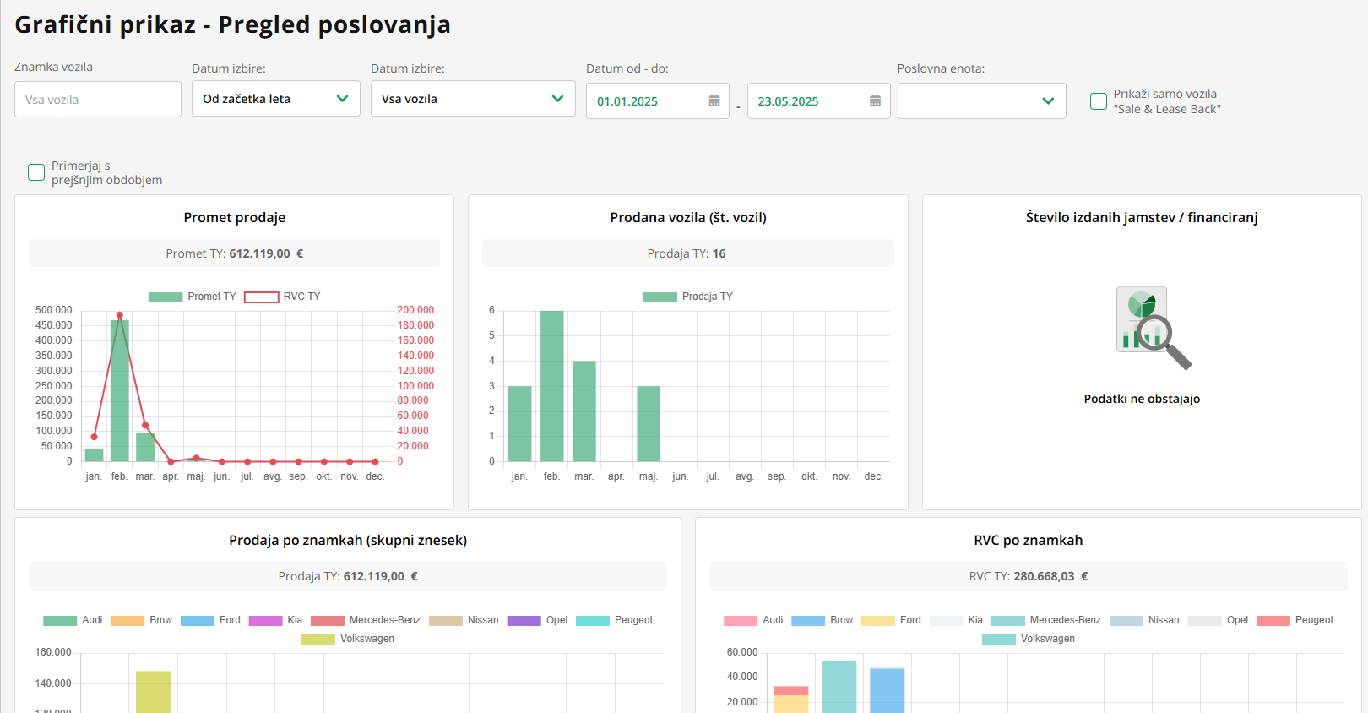The width and height of the screenshot is (1368, 713).
Task: Click the start date field 01.01.2025
Action: (x=658, y=101)
